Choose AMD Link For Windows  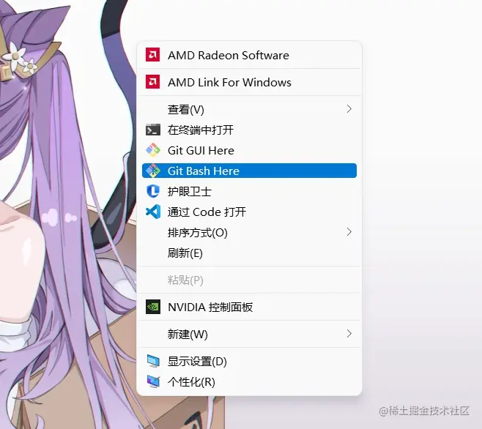[249, 82]
